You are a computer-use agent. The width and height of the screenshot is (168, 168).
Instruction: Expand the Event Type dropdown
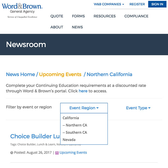click(x=138, y=108)
